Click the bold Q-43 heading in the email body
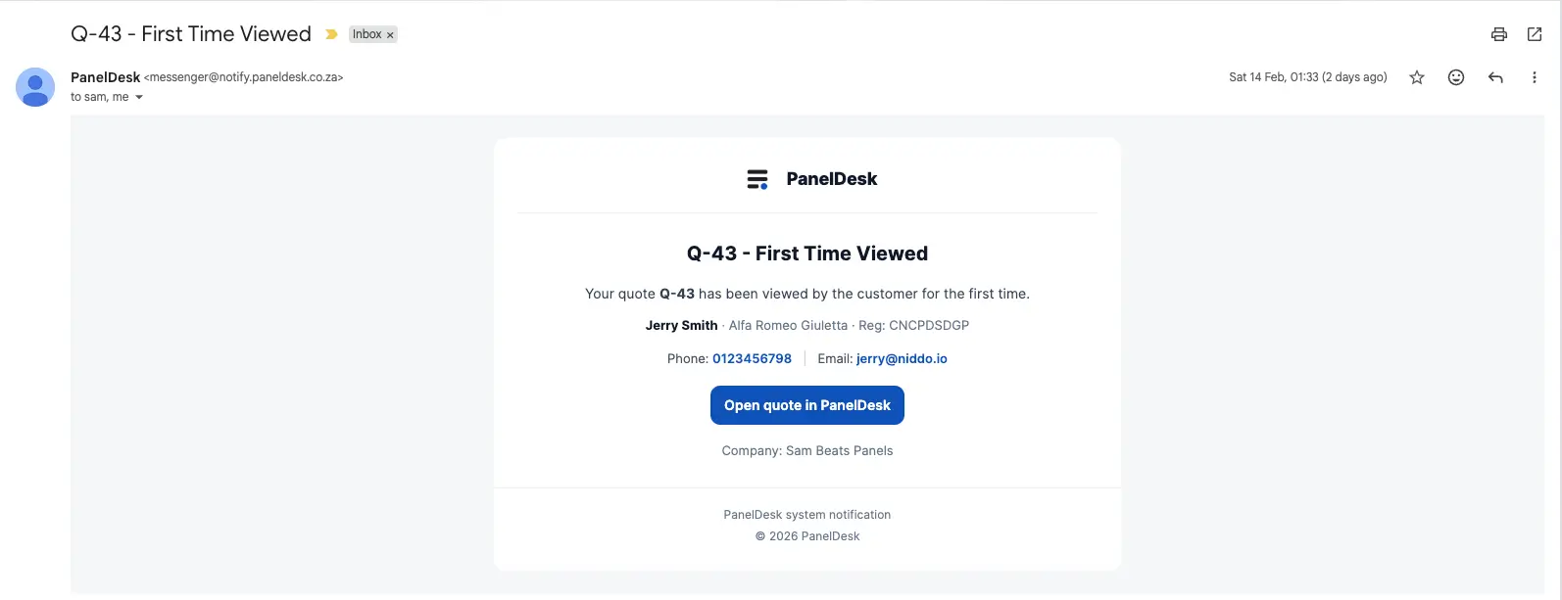The width and height of the screenshot is (1562, 600). pyautogui.click(x=806, y=254)
